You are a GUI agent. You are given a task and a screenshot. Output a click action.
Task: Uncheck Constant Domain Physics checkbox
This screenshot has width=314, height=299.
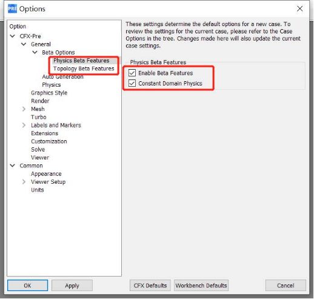tap(132, 83)
